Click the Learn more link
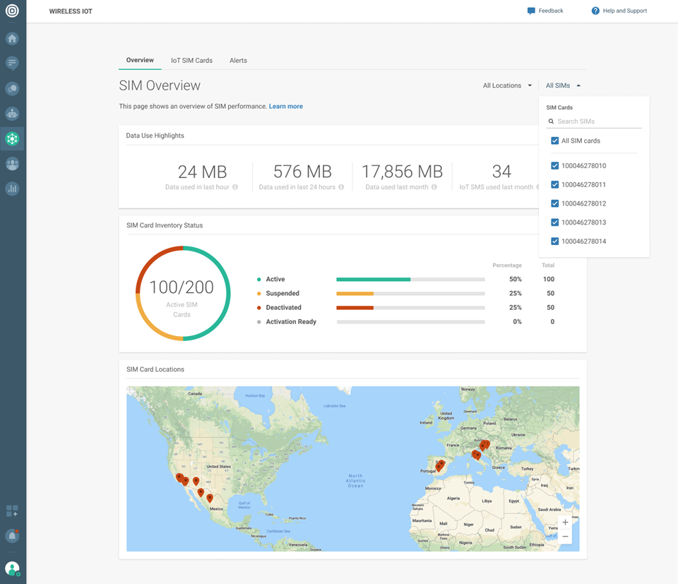This screenshot has width=678, height=584. 285,107
